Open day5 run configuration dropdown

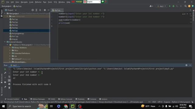(161, 6)
